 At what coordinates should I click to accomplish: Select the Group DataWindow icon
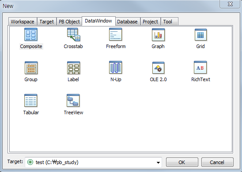coord(31,67)
